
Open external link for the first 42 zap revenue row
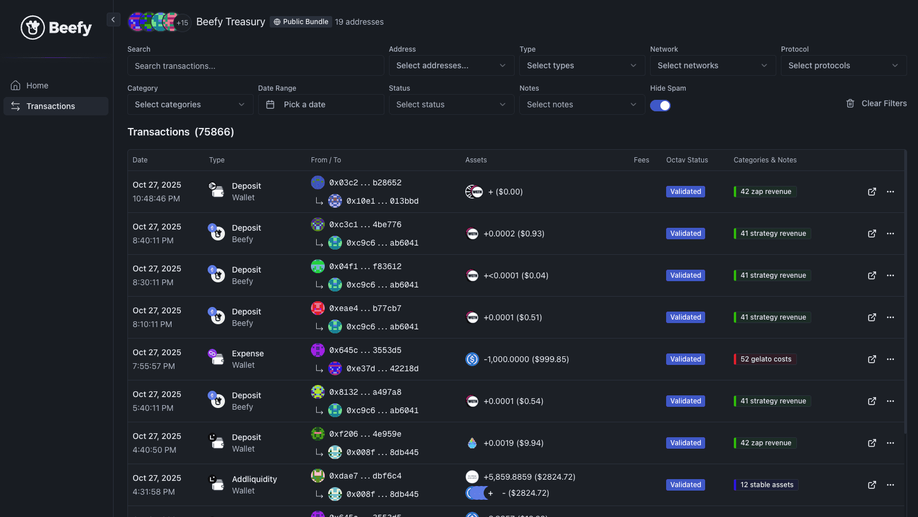(872, 192)
